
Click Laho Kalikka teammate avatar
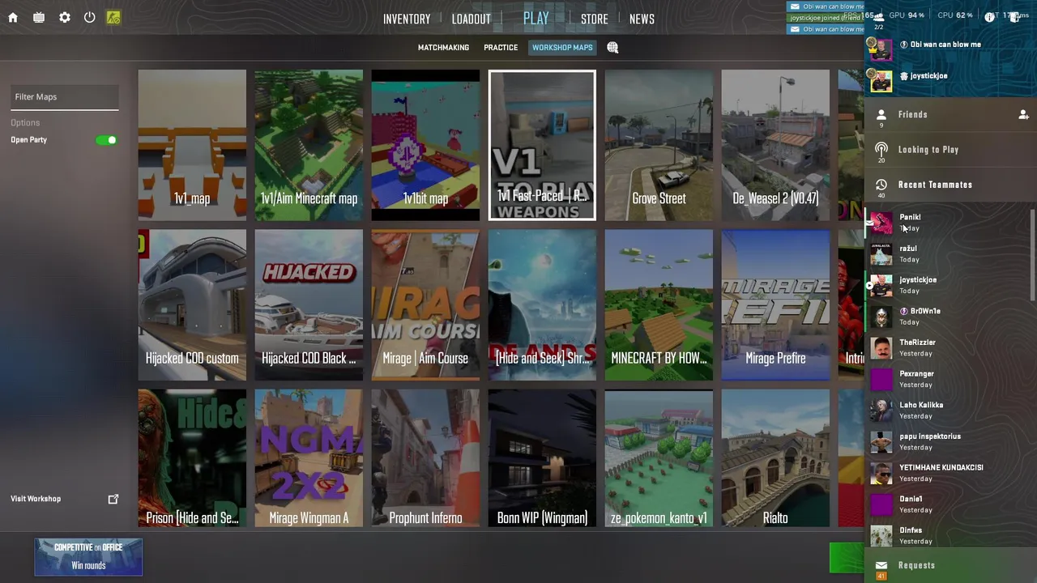(x=881, y=411)
